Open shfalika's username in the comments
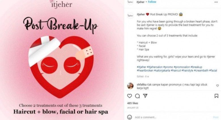221x120 pixels. pos(141,85)
